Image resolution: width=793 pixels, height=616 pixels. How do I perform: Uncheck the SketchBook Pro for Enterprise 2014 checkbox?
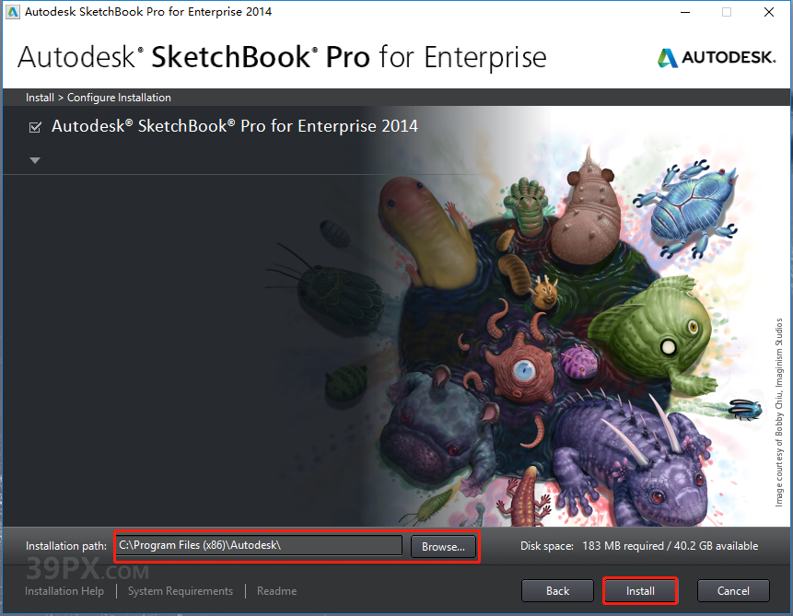click(x=35, y=127)
